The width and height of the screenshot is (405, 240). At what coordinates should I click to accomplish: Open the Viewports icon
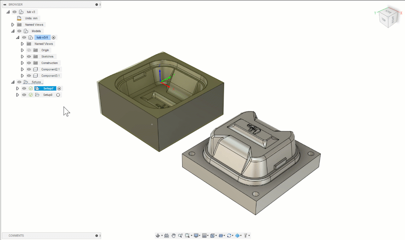(212, 236)
